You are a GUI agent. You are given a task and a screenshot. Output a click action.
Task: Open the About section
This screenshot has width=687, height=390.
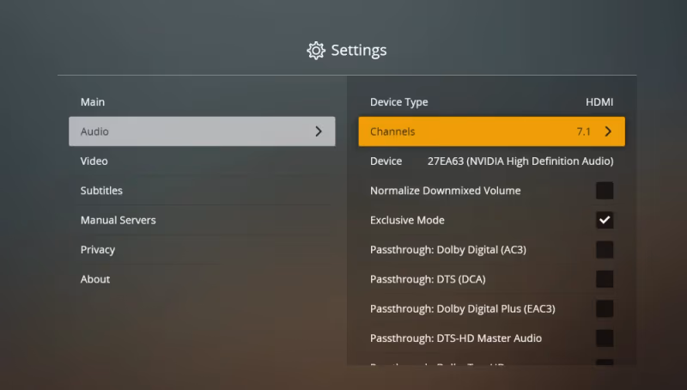[x=202, y=279]
